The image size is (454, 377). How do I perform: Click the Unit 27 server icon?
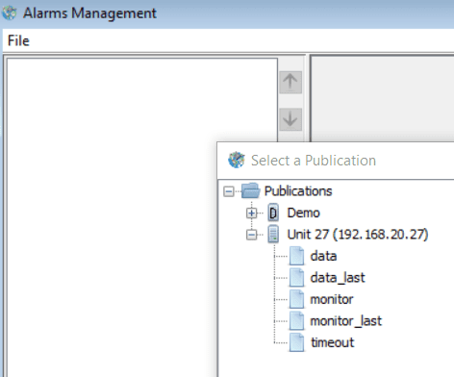pos(273,234)
